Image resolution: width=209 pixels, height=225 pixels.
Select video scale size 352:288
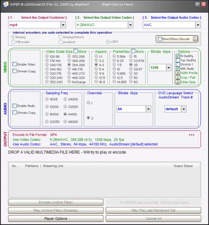point(69,56)
